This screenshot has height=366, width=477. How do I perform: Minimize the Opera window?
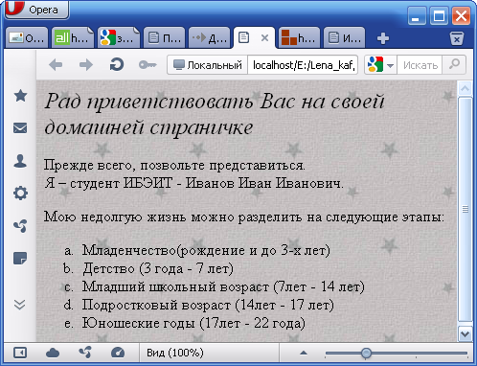417,15
